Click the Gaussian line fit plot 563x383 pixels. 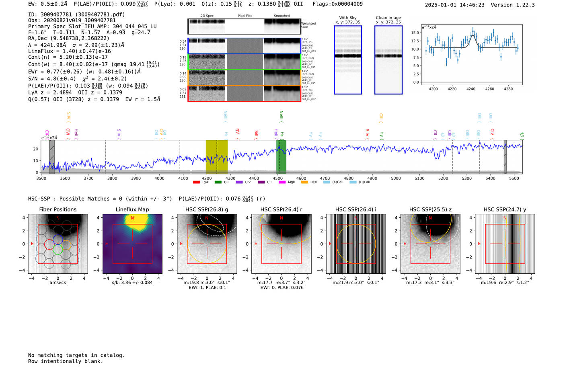(x=471, y=55)
